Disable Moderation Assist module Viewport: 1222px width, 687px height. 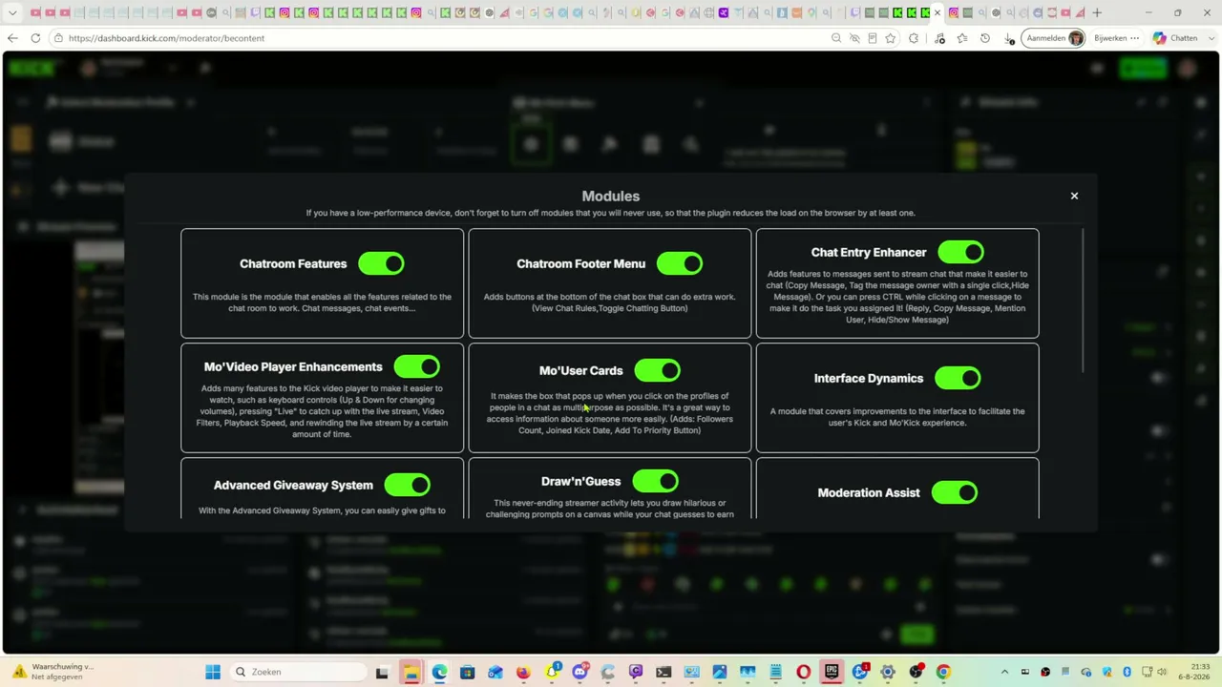click(955, 492)
